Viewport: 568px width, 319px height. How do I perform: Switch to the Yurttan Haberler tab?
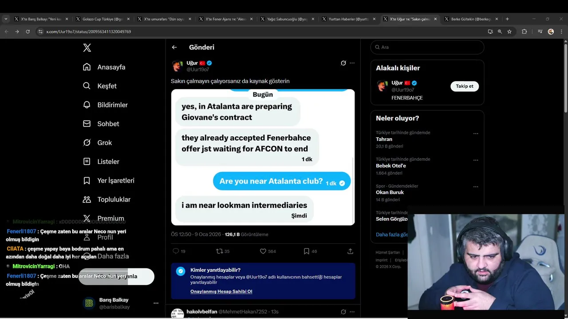click(349, 19)
